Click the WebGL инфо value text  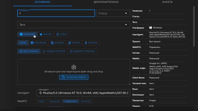pyautogui.click(x=164, y=68)
